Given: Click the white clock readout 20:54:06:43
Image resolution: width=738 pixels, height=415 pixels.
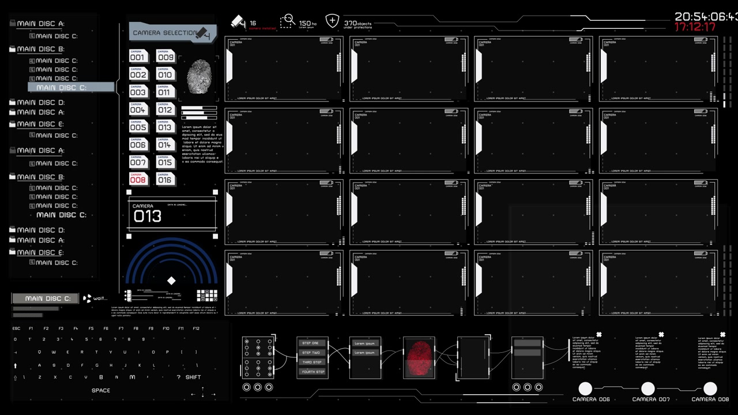Looking at the screenshot, I should [x=706, y=16].
